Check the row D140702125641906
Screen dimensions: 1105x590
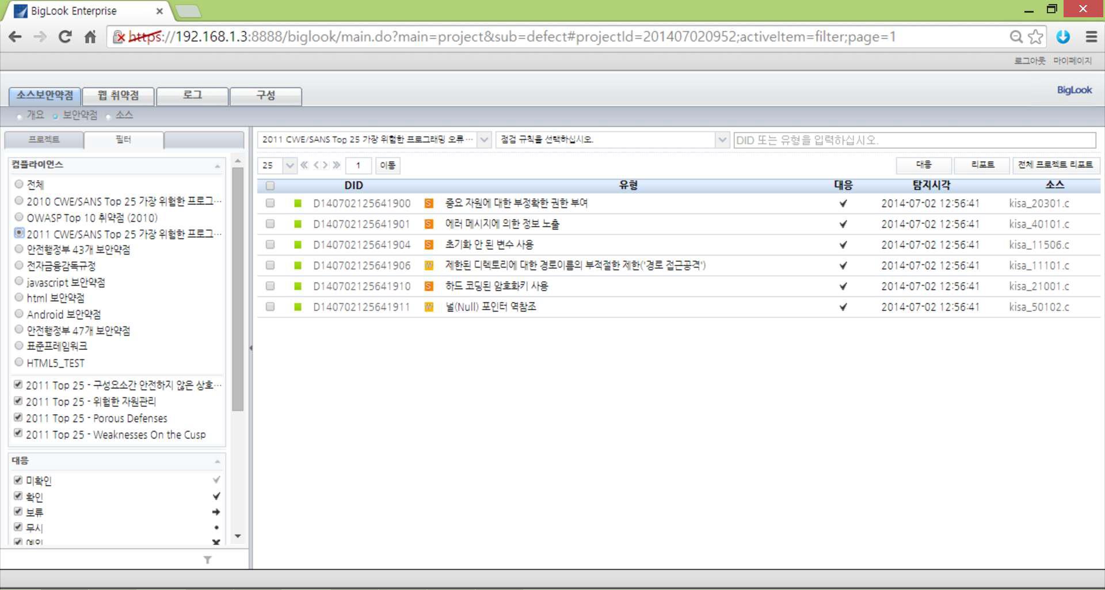click(270, 265)
